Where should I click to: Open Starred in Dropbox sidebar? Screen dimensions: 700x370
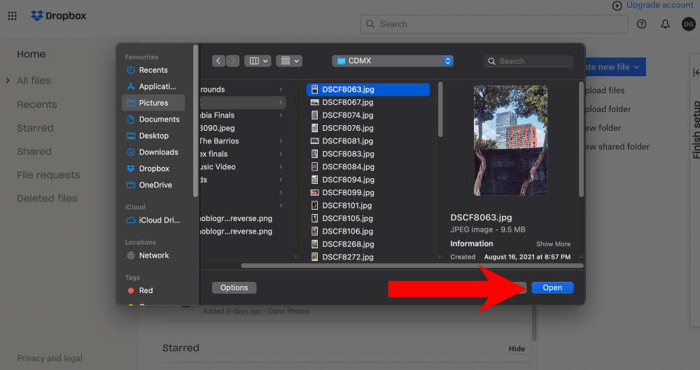35,128
